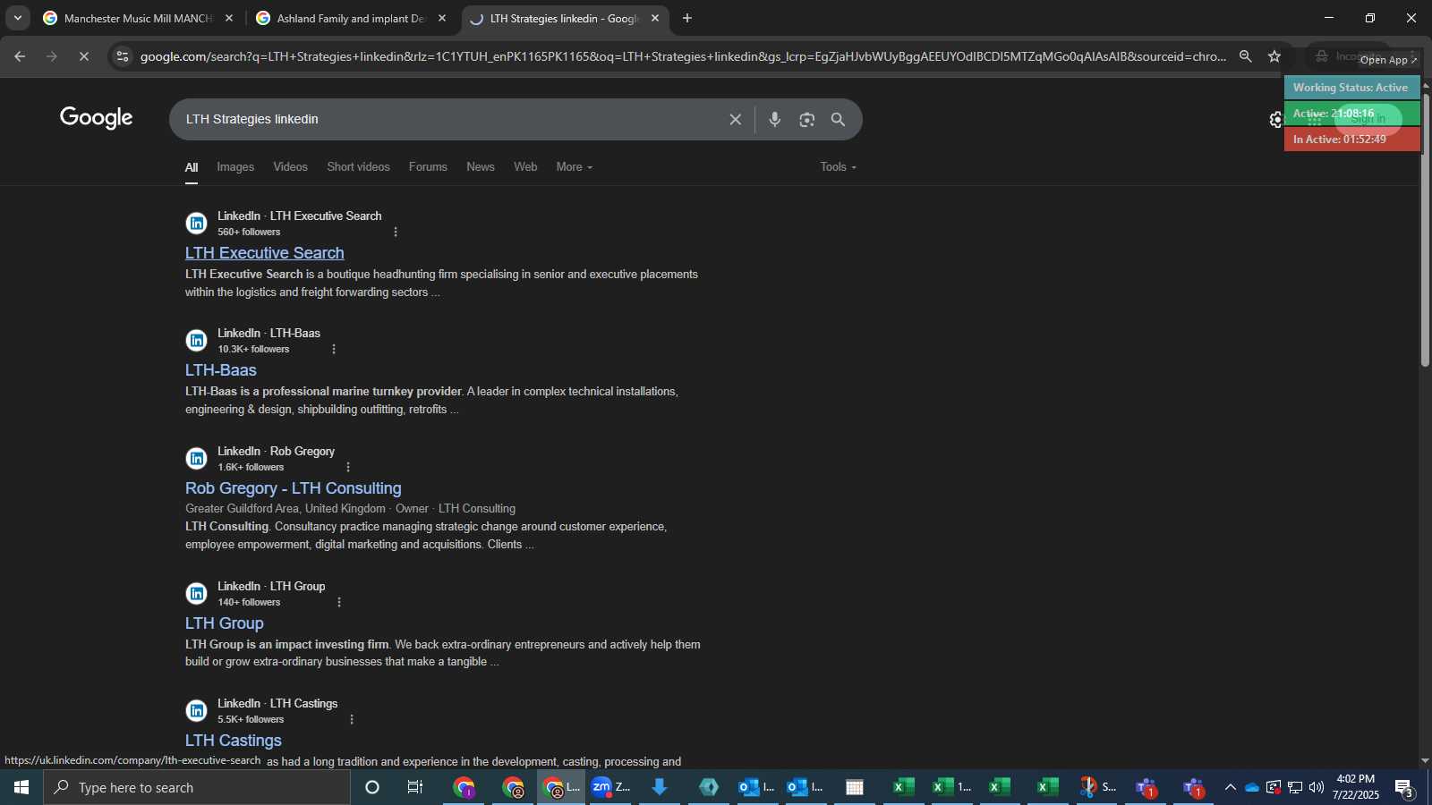Click Open App overlay button
The image size is (1432, 805).
point(1388,60)
